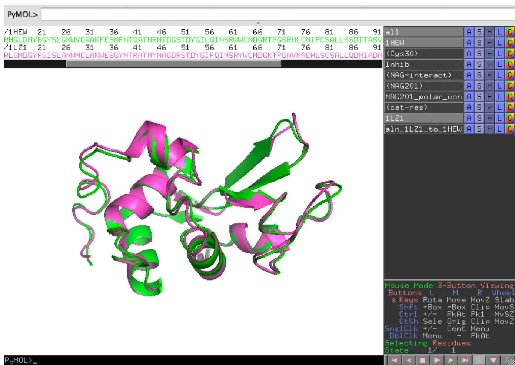515x365 pixels.
Task: Rewind to first frame of movie
Action: click(x=394, y=360)
